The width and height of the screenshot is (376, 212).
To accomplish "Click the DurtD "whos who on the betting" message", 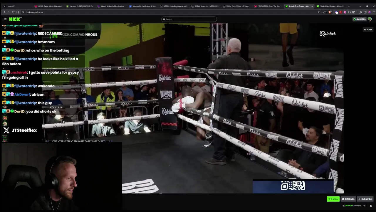I will [36, 50].
